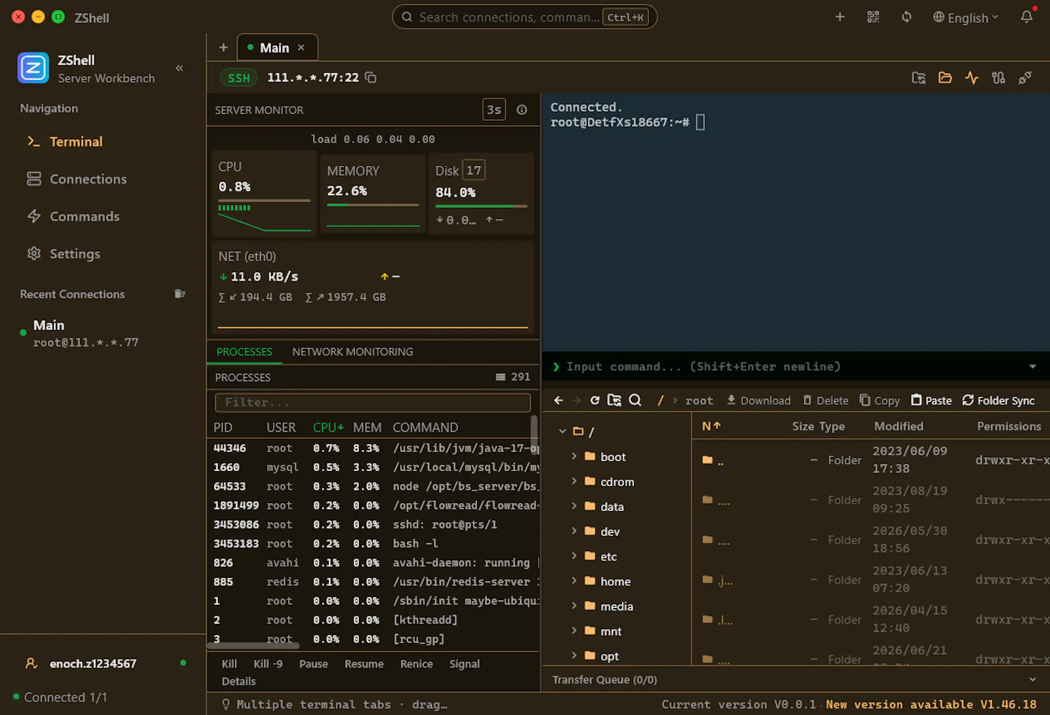Focus the connection search box
1050x715 pixels.
(524, 17)
